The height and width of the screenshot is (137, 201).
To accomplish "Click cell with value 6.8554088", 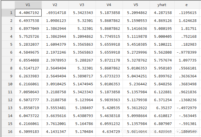I will [x=28, y=60].
